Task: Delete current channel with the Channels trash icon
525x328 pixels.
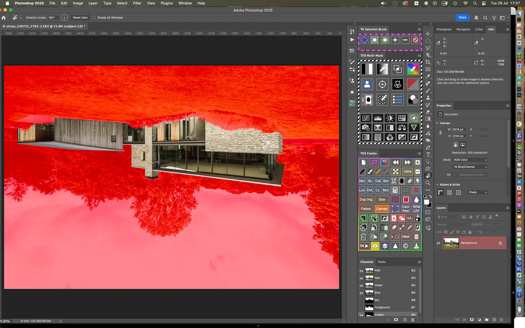Action: pos(413,320)
